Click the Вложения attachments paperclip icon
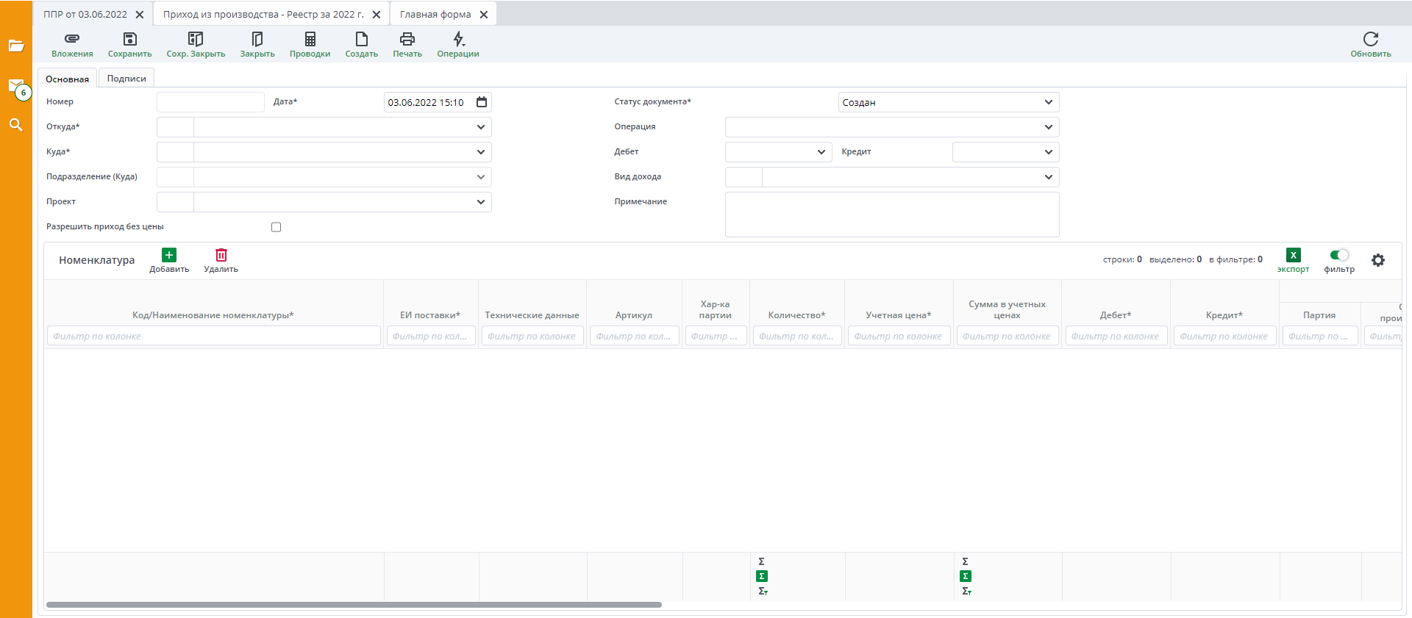The height and width of the screenshot is (618, 1412). tap(72, 39)
